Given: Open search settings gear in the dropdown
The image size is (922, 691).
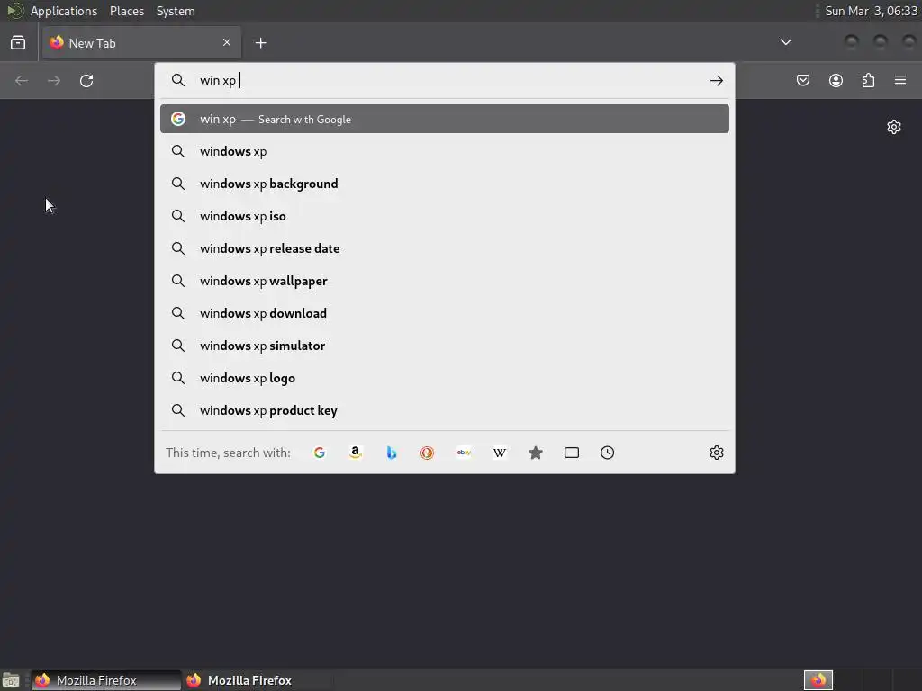Looking at the screenshot, I should pyautogui.click(x=716, y=453).
